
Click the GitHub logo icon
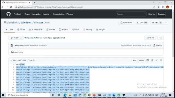(8, 14)
